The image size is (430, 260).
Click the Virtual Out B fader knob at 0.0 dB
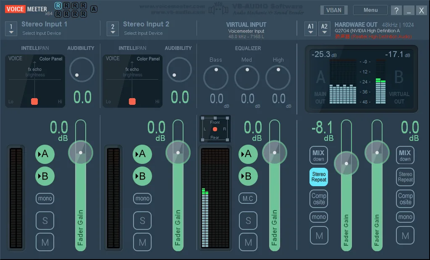pyautogui.click(x=377, y=153)
